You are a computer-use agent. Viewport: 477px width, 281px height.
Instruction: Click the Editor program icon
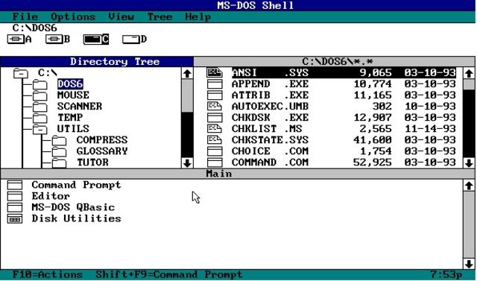click(15, 196)
